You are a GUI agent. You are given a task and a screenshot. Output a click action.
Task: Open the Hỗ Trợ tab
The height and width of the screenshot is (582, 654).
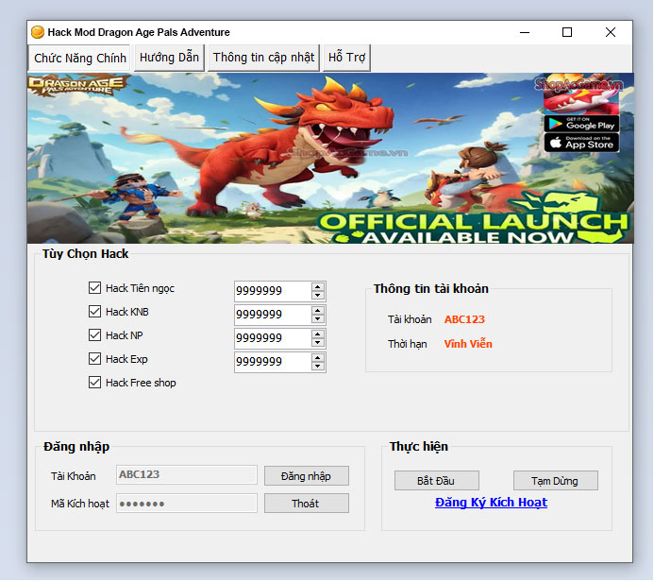[346, 58]
